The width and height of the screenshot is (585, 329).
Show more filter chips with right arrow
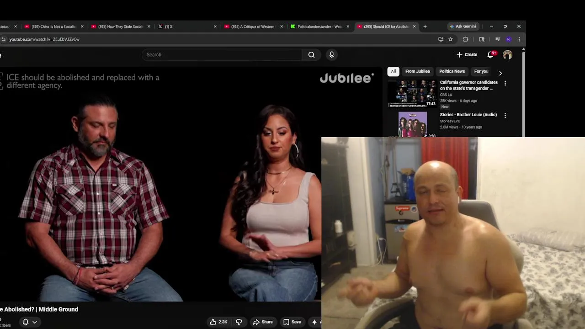pos(500,73)
